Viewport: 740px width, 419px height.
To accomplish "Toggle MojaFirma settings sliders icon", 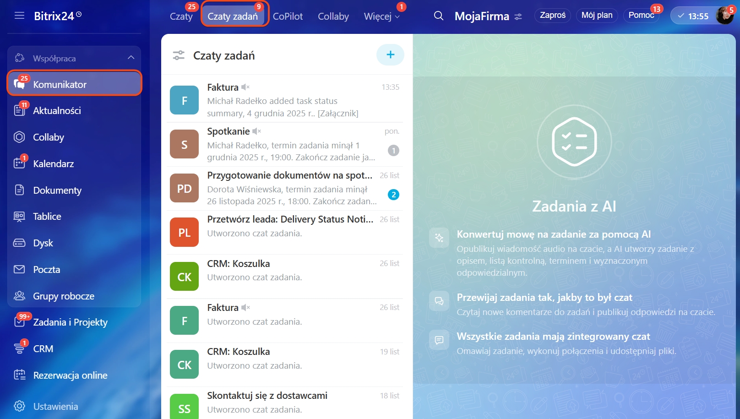I will (518, 16).
